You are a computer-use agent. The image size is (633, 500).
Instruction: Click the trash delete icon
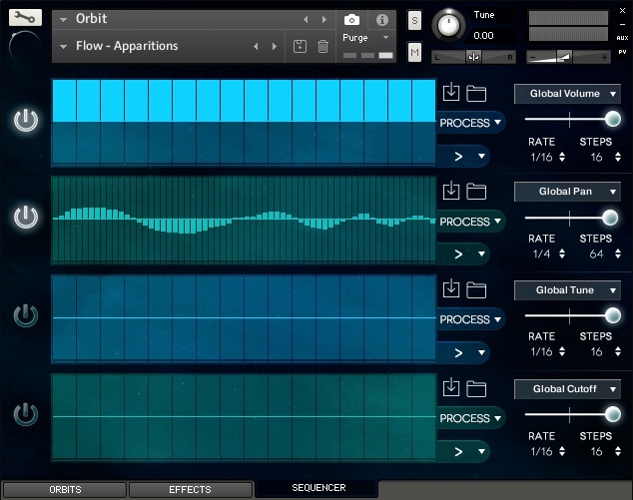(322, 46)
